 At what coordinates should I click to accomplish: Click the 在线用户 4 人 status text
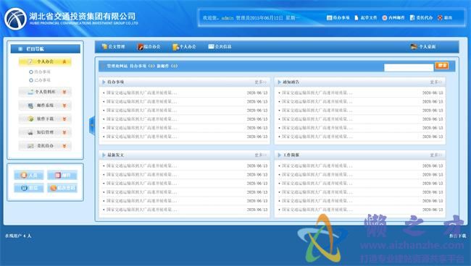tap(18, 236)
